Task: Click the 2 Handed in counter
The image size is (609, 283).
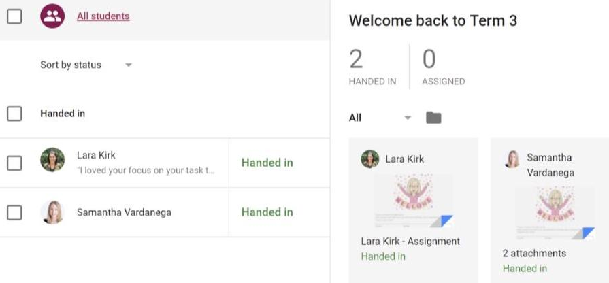Action: pos(372,67)
